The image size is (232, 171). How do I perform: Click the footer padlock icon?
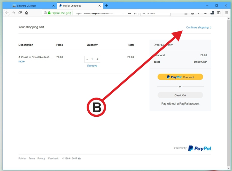(x=79, y=158)
